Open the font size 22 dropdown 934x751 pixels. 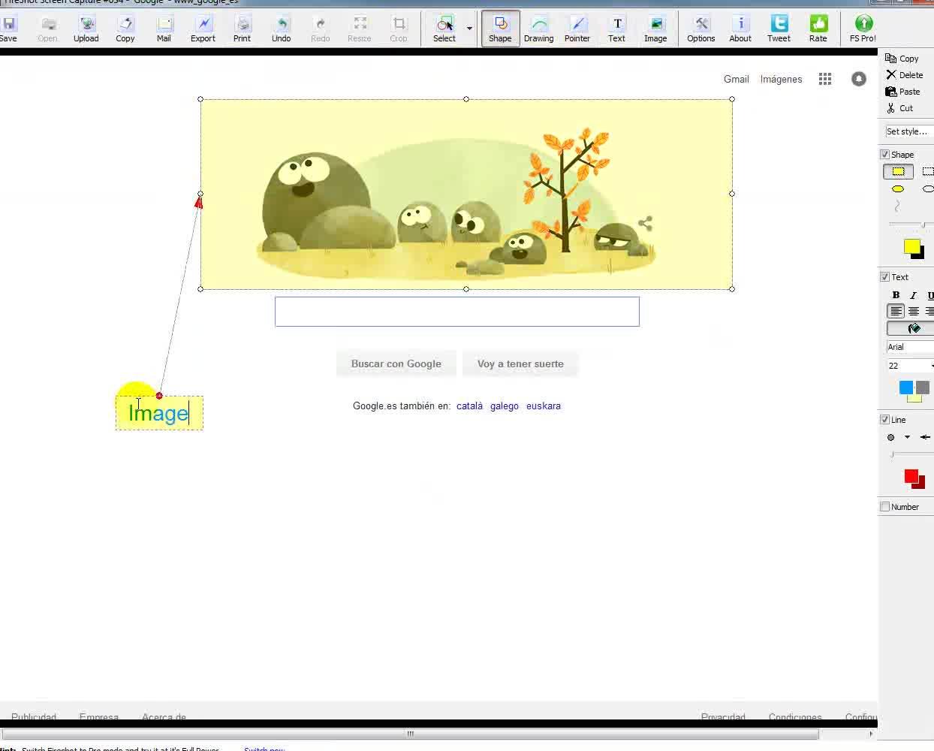click(x=910, y=366)
